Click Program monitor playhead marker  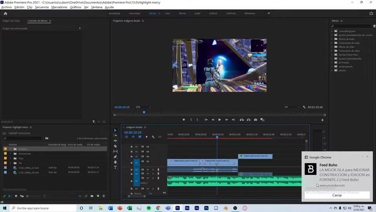click(x=144, y=112)
